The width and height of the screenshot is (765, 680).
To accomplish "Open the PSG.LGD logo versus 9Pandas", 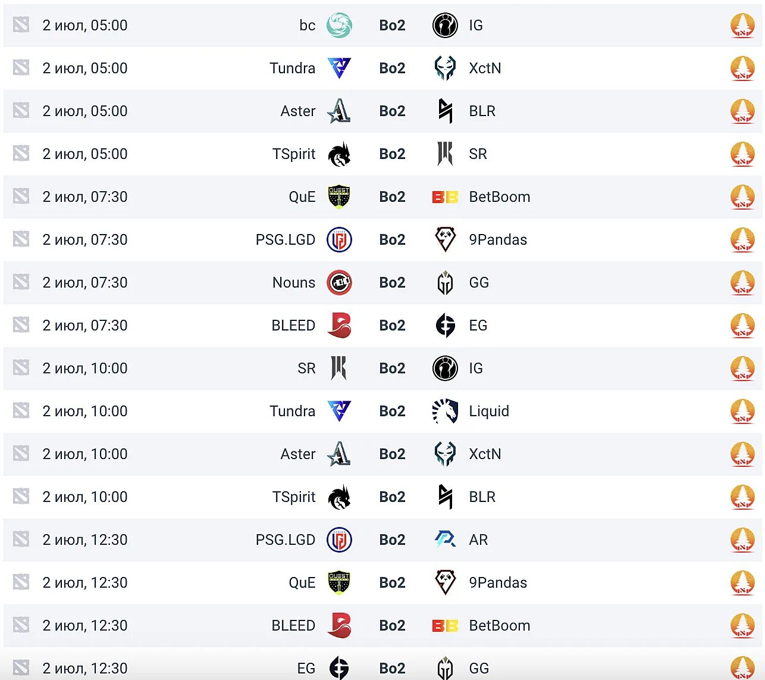I will (x=339, y=240).
